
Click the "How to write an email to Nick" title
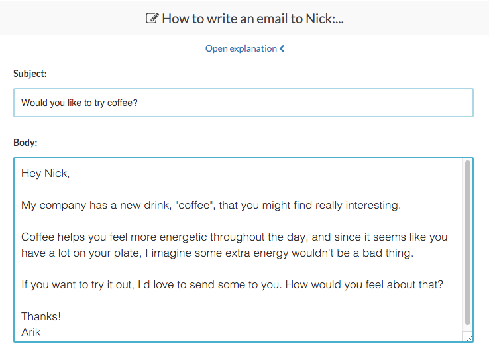pos(252,19)
